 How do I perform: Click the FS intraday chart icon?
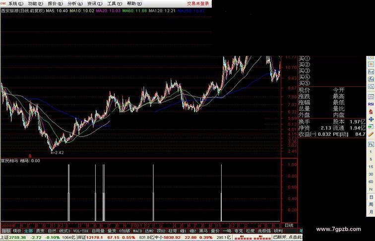click(x=371, y=145)
